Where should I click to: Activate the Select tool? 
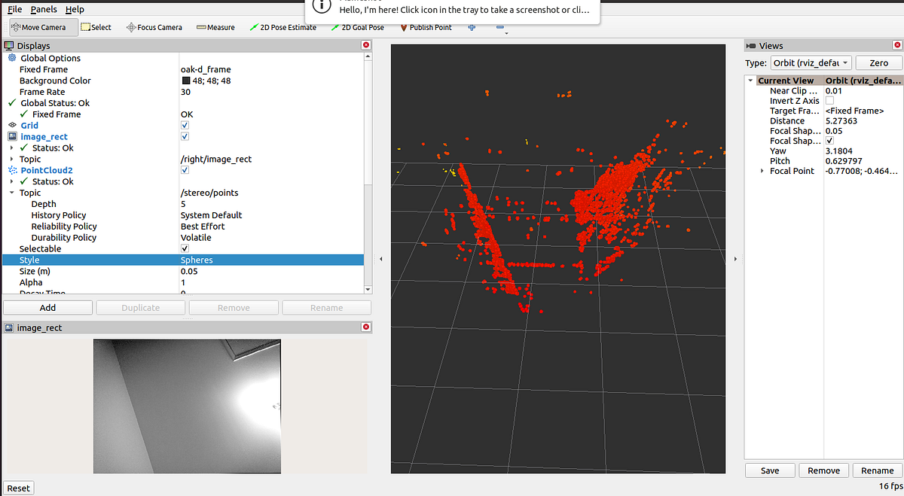click(x=96, y=27)
